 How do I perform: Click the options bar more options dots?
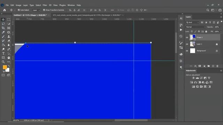[112, 10]
